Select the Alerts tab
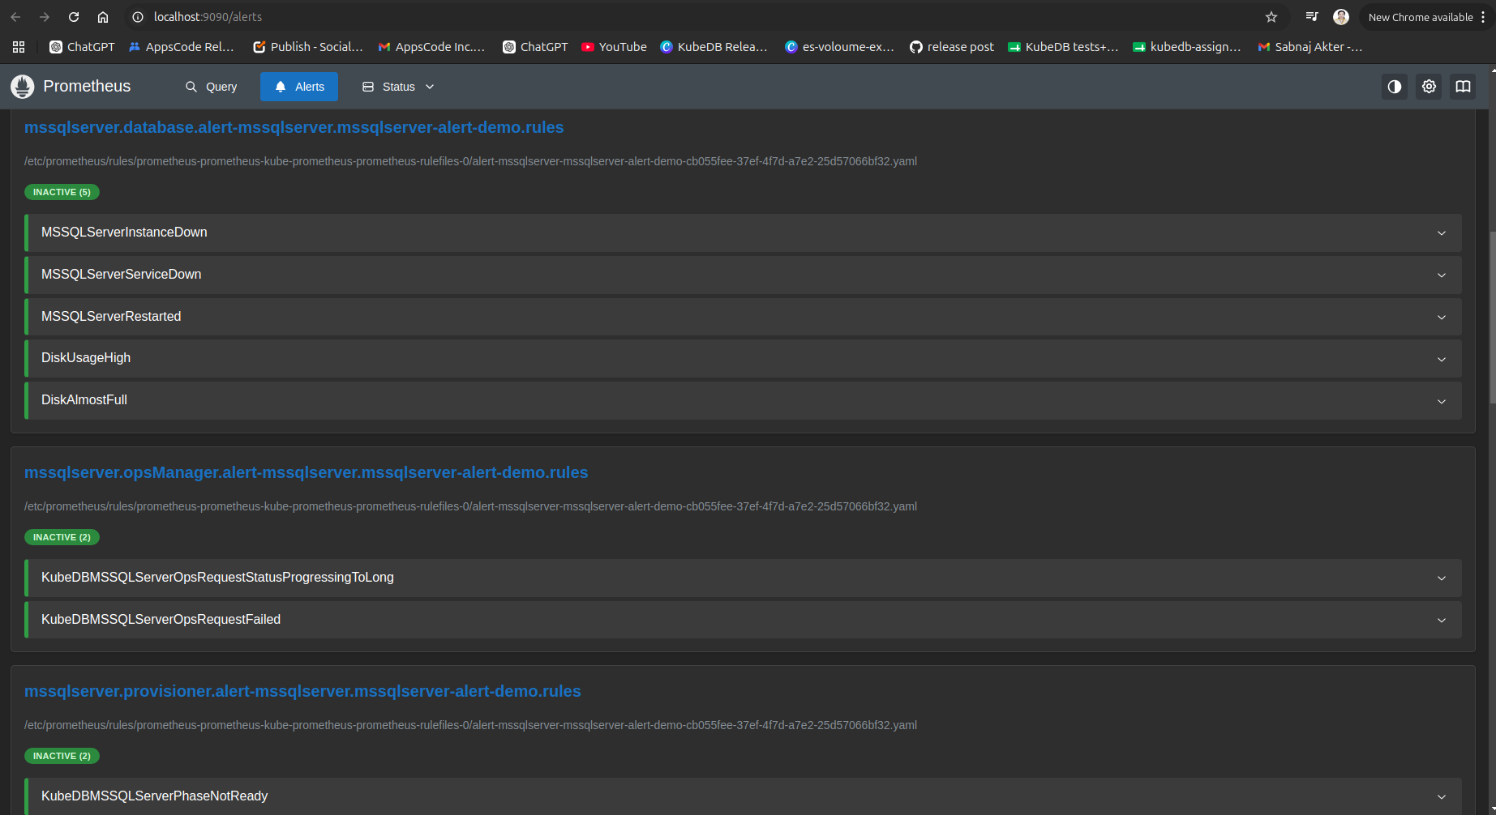This screenshot has width=1496, height=815. (x=299, y=87)
